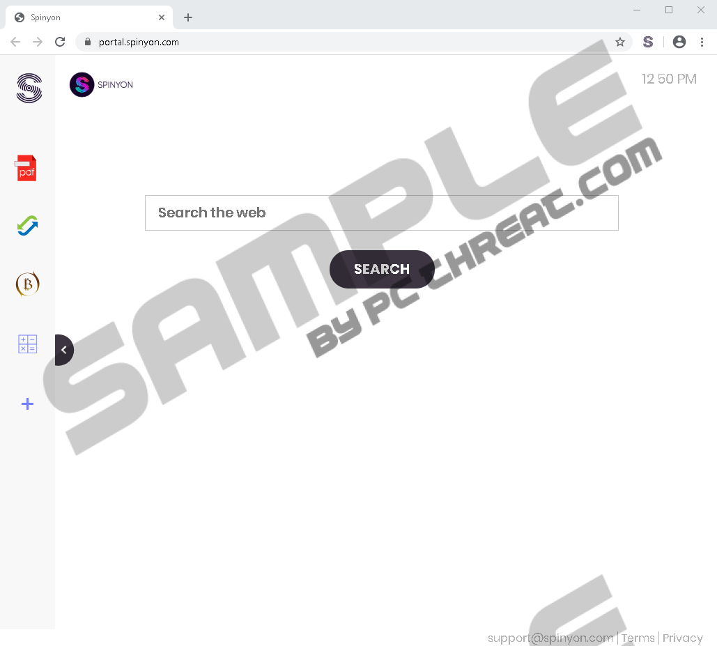Click the Spinyon swirl logo in sidebar
This screenshot has width=717, height=646.
pos(29,88)
